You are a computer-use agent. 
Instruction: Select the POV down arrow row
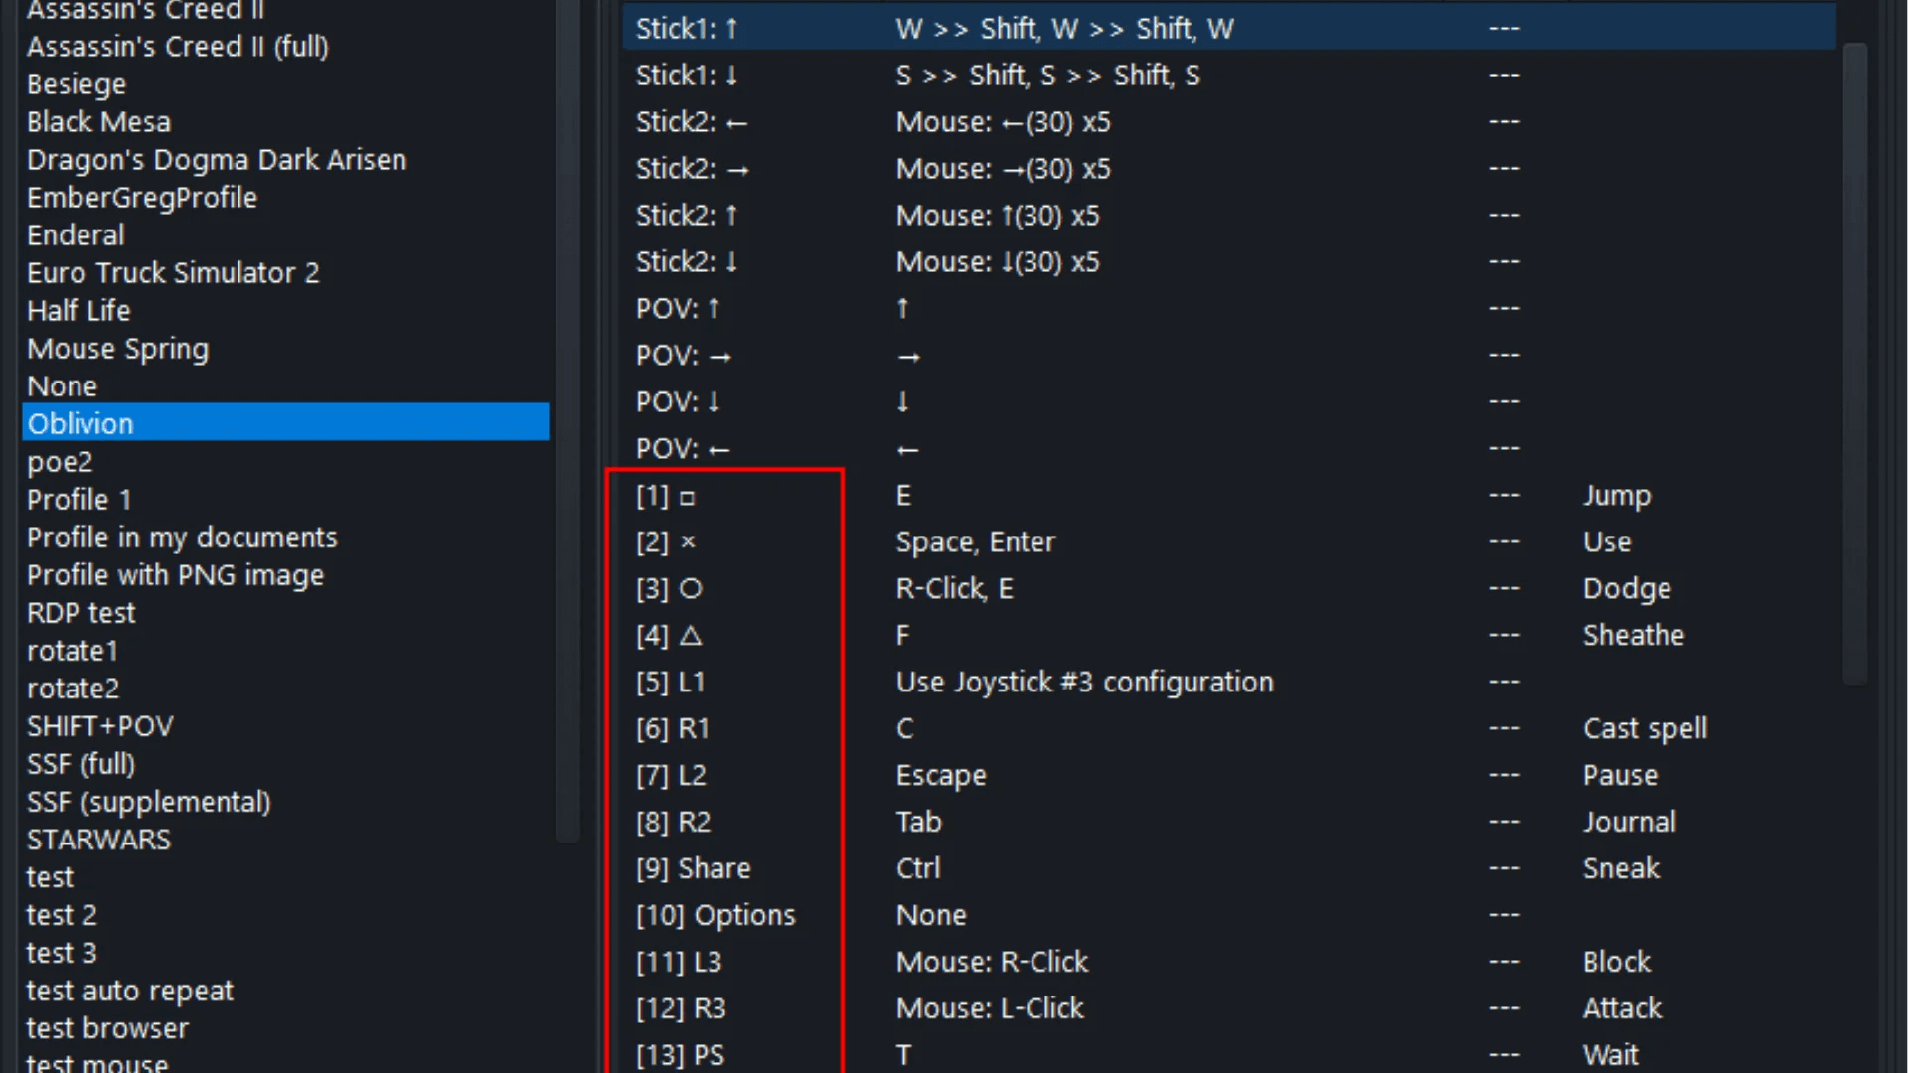point(678,402)
